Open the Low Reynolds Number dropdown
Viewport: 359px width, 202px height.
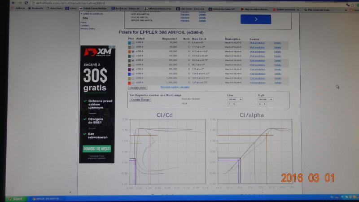pyautogui.click(x=235, y=99)
